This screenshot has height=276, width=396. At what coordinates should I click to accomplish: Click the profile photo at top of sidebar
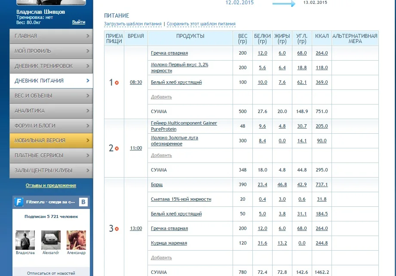point(51,3)
